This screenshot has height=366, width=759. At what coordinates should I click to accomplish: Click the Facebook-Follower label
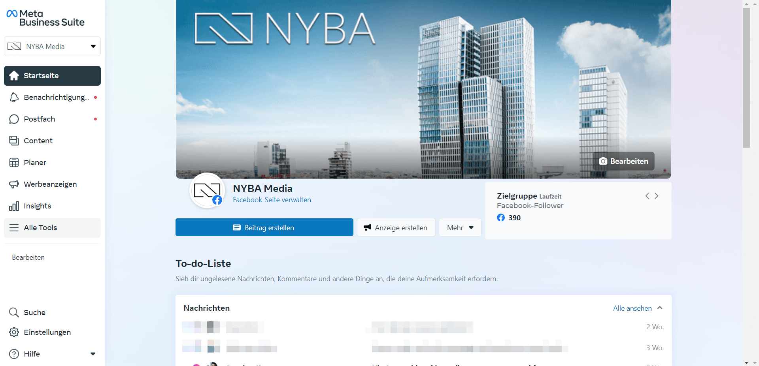click(530, 206)
